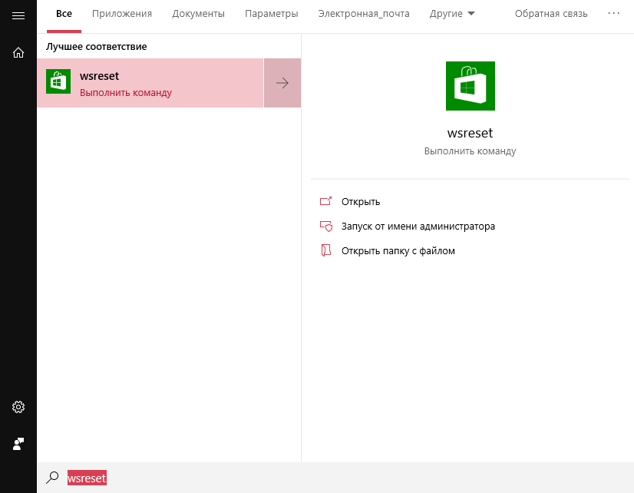Choose Запуск от имени администратора
The height and width of the screenshot is (493, 634).
click(418, 227)
